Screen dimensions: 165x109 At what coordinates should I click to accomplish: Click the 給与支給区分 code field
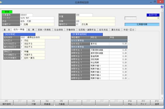click(x=22, y=44)
